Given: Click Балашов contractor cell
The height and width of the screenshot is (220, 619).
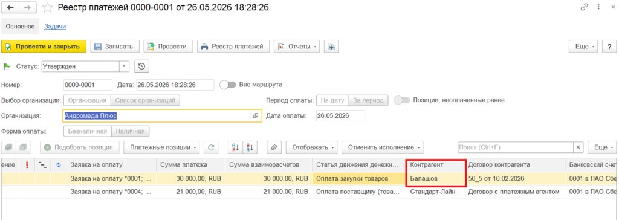Looking at the screenshot, I should tap(436, 178).
